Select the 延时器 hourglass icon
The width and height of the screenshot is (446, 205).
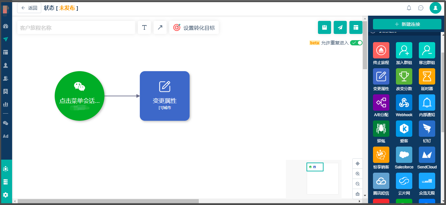coord(427,76)
